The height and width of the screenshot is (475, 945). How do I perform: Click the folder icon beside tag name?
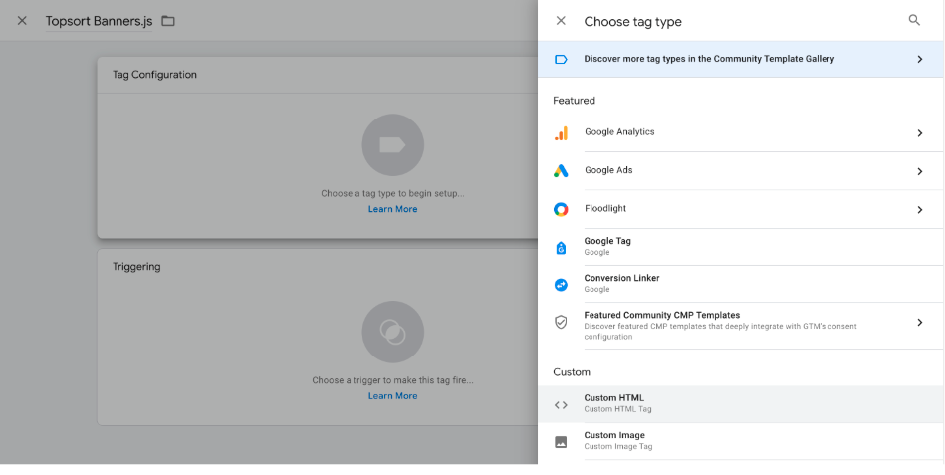pyautogui.click(x=168, y=21)
